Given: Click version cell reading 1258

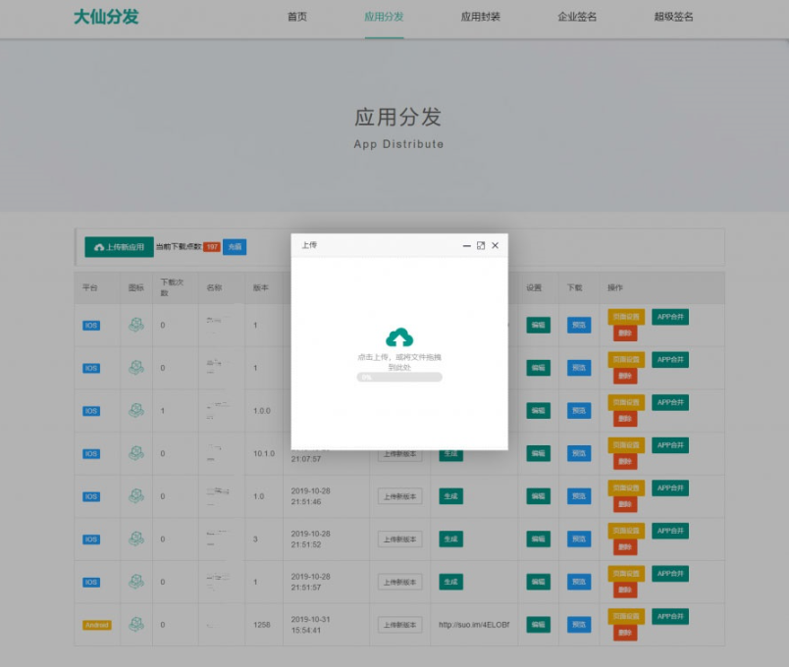Looking at the screenshot, I should (262, 625).
